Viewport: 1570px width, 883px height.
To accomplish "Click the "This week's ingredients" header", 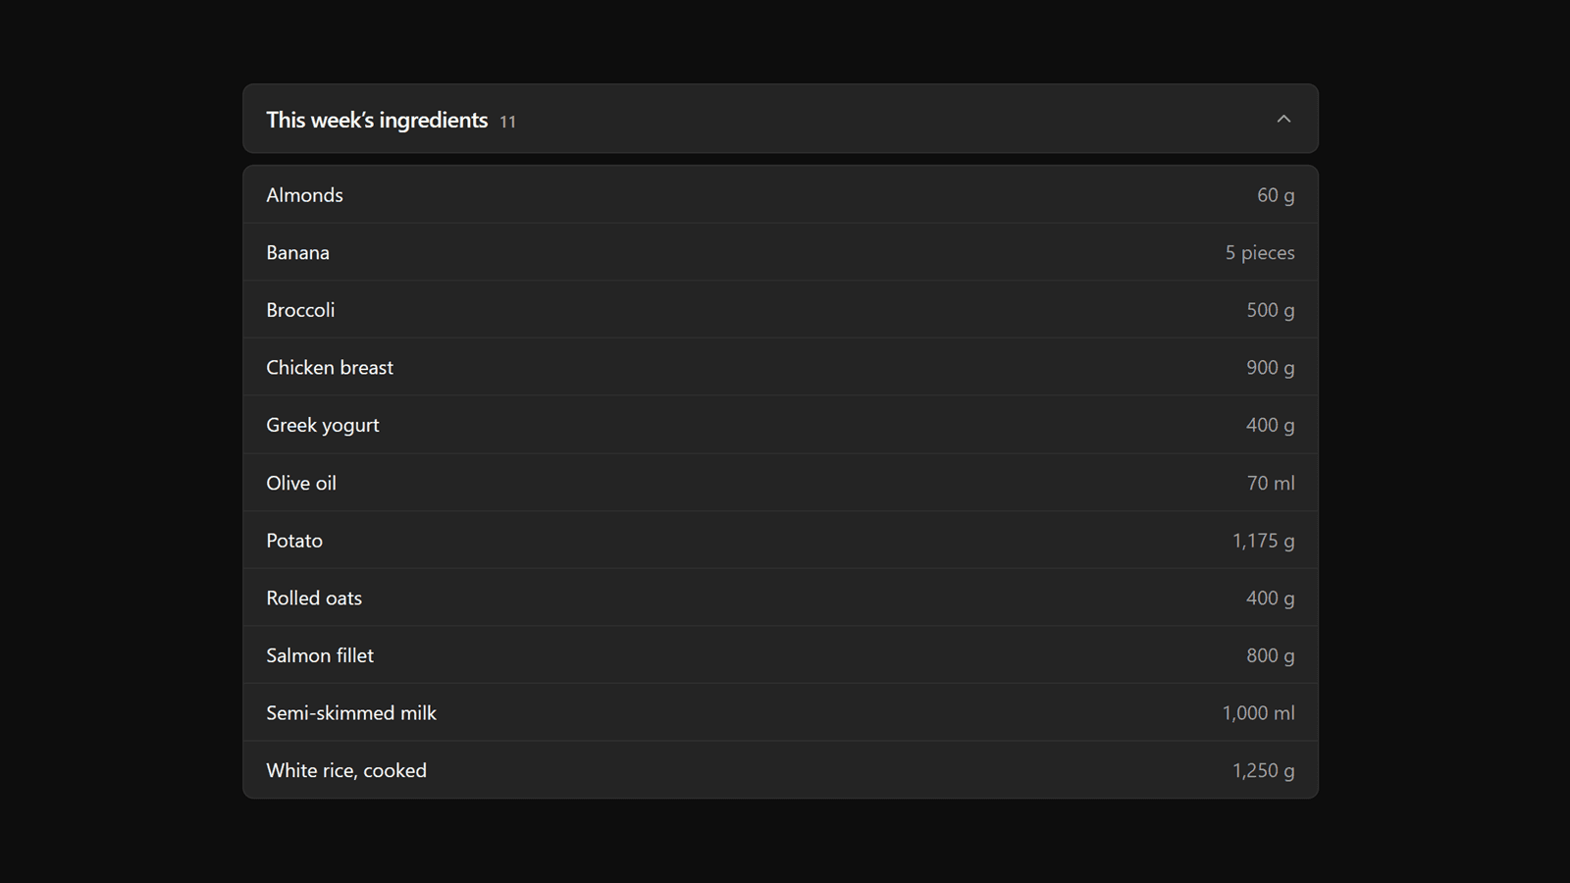I will (780, 119).
